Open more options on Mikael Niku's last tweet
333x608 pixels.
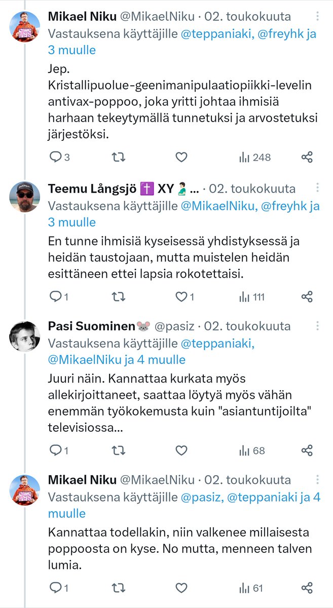point(317,480)
